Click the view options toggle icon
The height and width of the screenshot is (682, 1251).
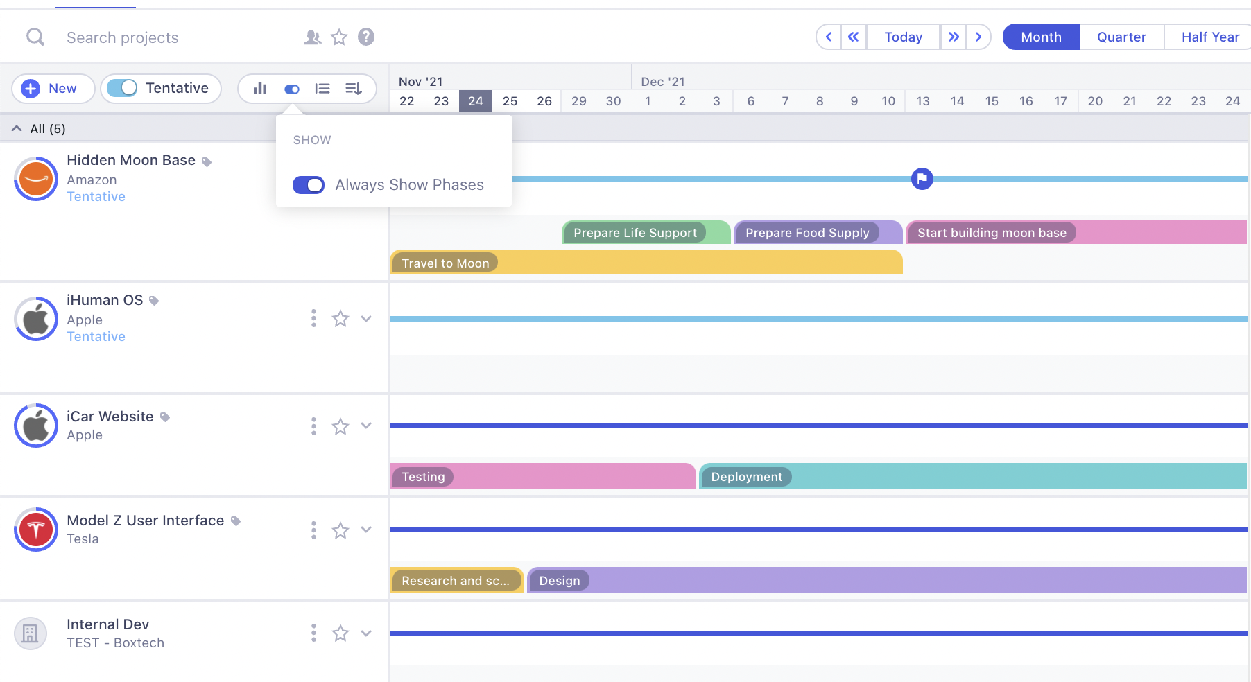[x=291, y=88]
